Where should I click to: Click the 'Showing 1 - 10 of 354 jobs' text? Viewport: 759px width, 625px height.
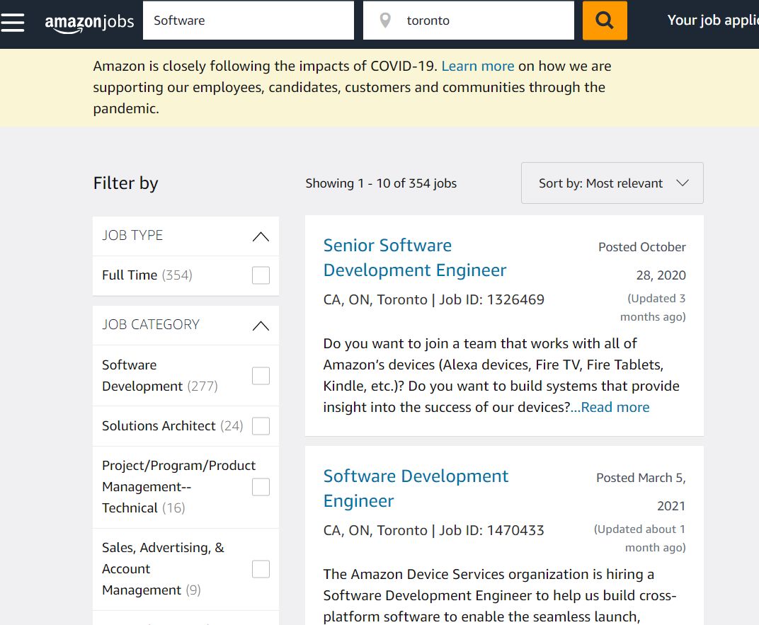(381, 183)
